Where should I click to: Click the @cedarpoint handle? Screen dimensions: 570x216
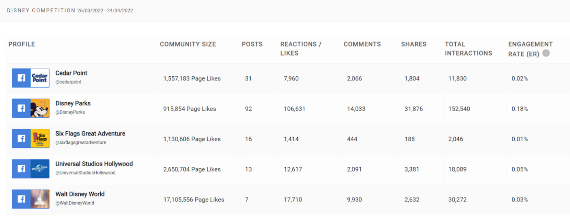tap(68, 82)
